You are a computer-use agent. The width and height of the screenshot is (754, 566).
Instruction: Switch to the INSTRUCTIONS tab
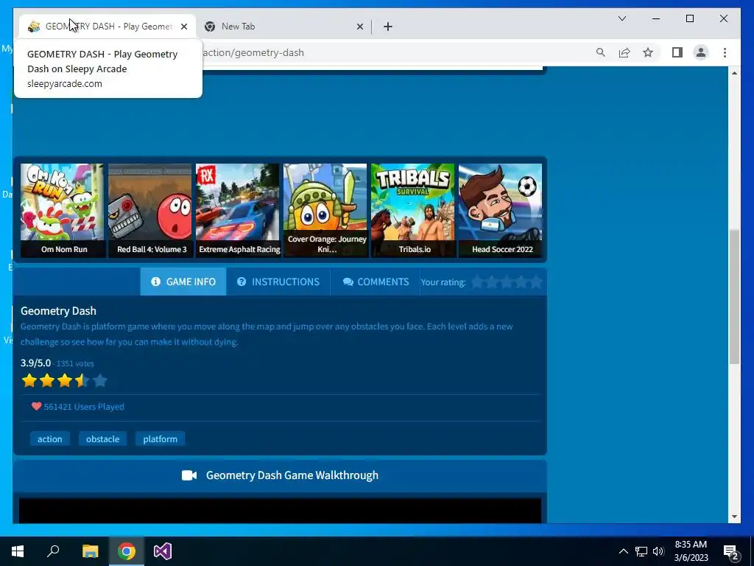click(x=278, y=282)
